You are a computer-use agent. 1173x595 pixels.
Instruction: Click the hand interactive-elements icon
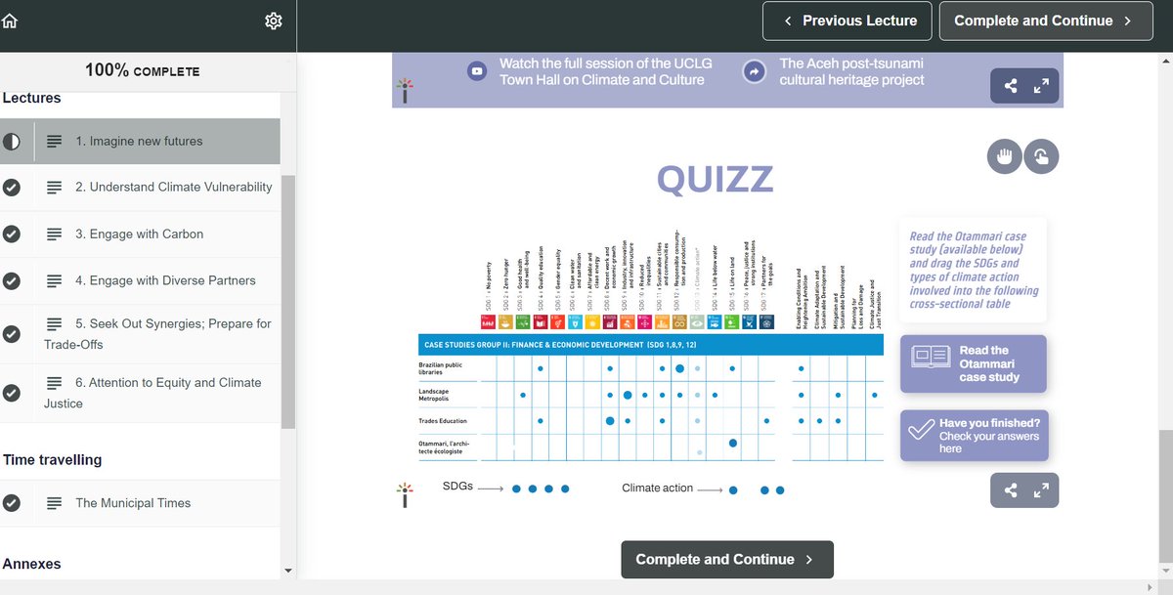pyautogui.click(x=1005, y=156)
